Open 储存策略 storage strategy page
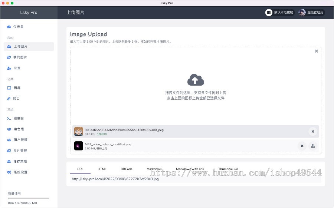Viewport: 334px width, 208px height. tap(29, 161)
